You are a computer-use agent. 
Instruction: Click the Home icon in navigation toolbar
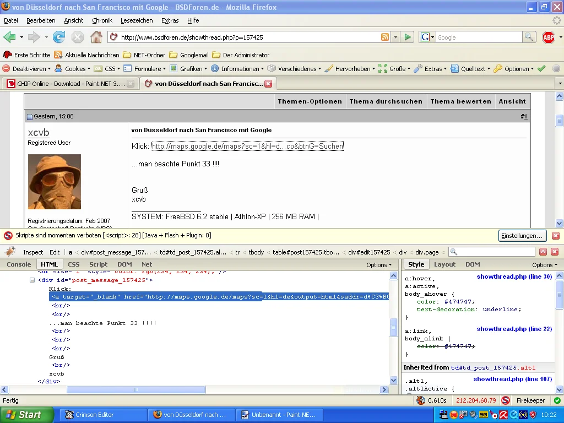point(96,37)
